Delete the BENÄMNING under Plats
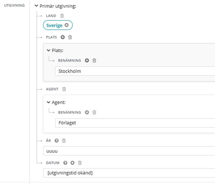This screenshot has width=215, height=185. tap(94, 60)
